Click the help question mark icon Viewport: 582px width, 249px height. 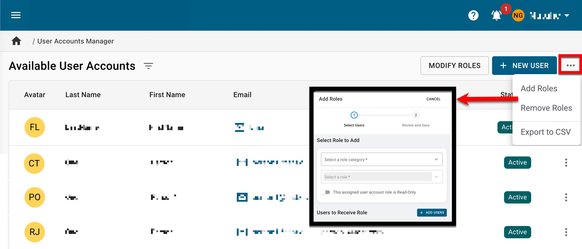click(473, 15)
